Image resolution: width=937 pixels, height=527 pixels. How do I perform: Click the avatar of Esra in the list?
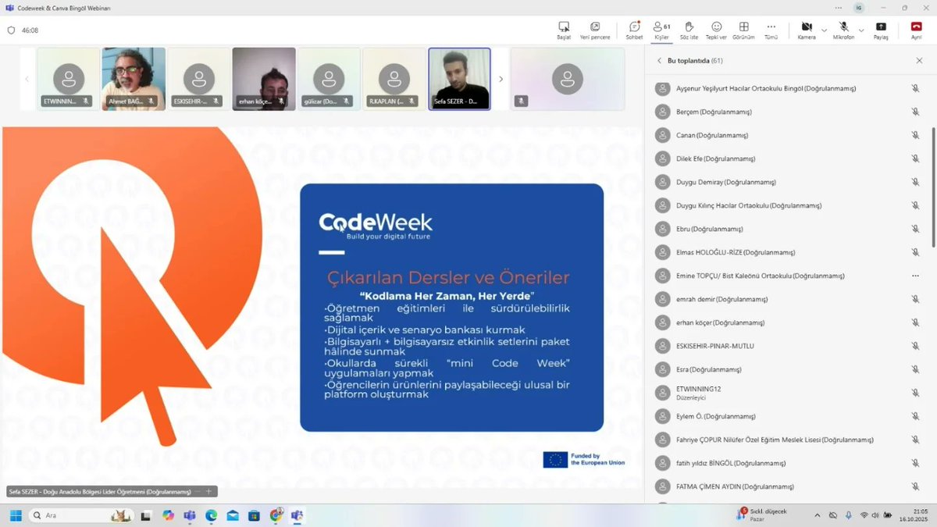(x=663, y=369)
